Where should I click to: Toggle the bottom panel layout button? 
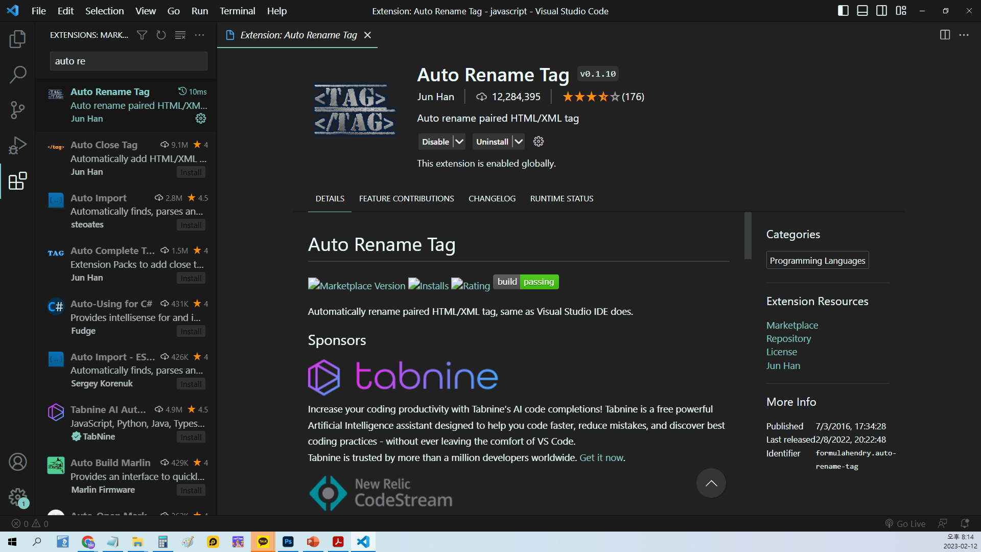tap(862, 11)
